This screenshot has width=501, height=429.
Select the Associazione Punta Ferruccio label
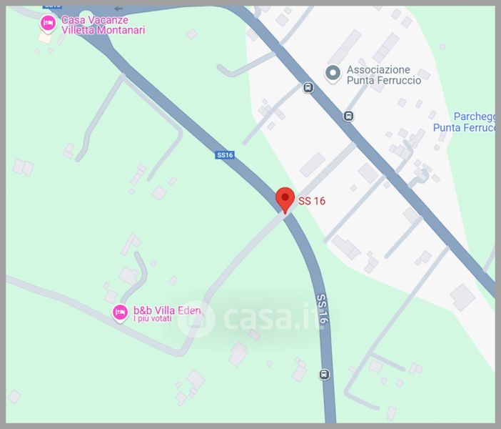(x=384, y=75)
